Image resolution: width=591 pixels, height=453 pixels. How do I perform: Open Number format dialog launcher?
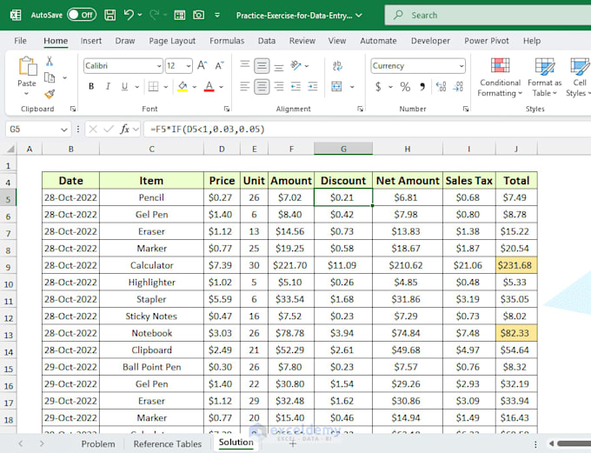tap(466, 109)
